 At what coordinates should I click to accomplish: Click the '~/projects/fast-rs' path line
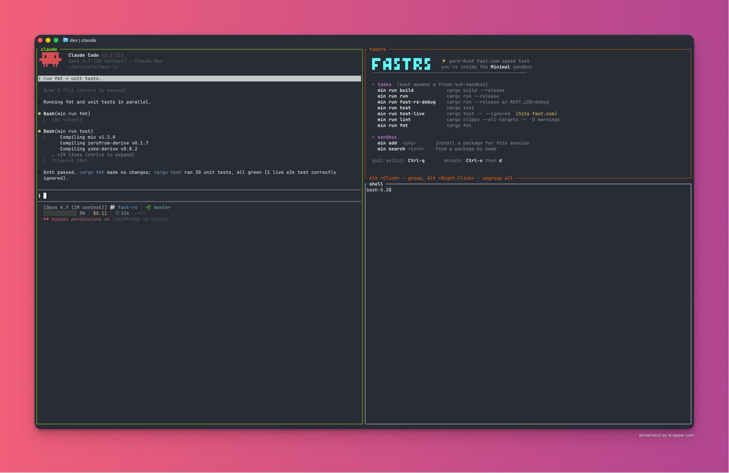(93, 67)
